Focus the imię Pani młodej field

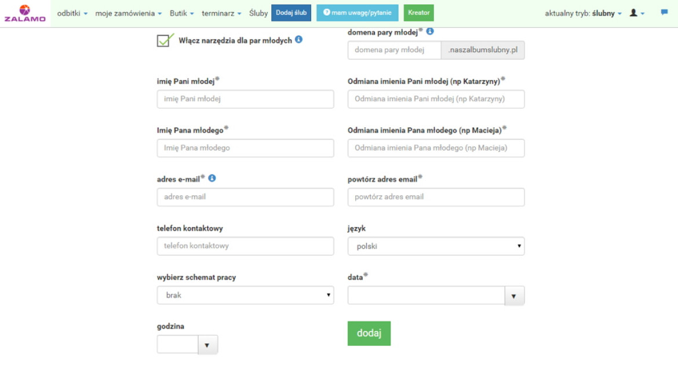pos(245,99)
